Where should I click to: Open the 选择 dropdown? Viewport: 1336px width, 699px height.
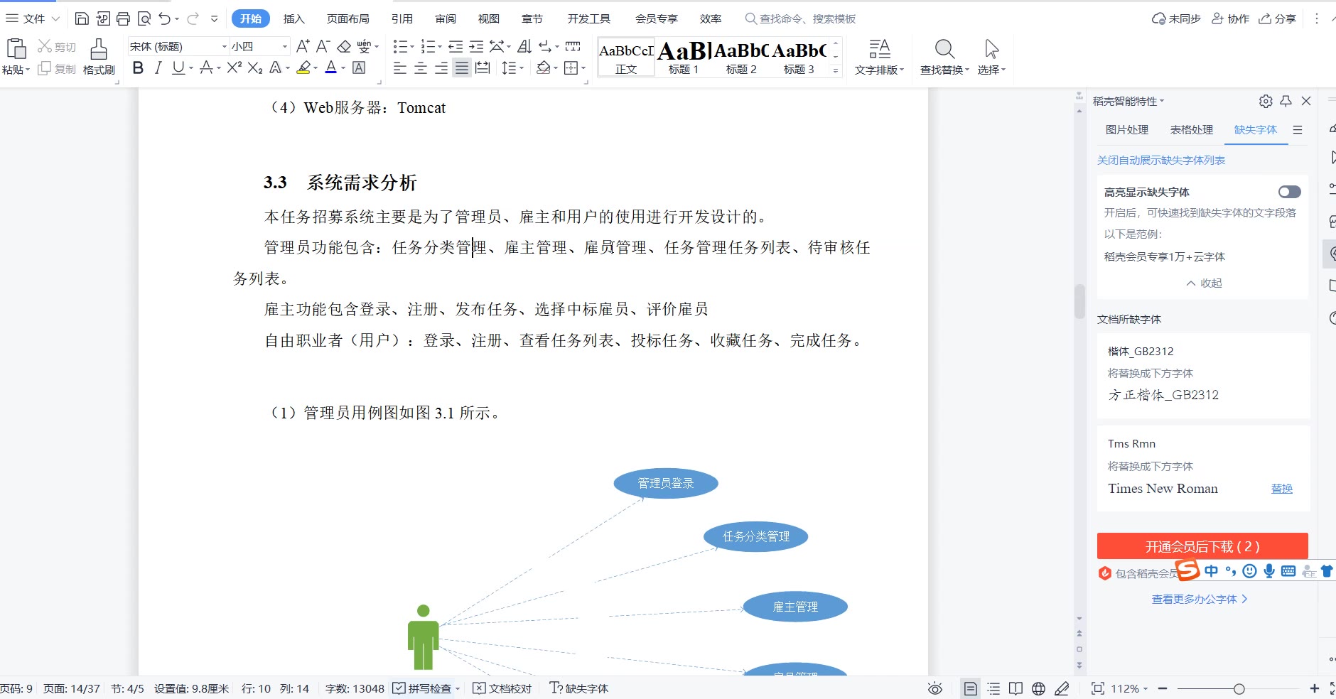pyautogui.click(x=991, y=70)
